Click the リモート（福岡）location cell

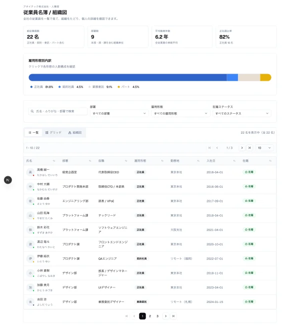click(181, 258)
